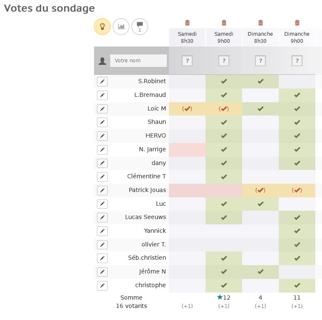
Task: Delete the Samedi 9h00 column
Action: click(x=224, y=22)
